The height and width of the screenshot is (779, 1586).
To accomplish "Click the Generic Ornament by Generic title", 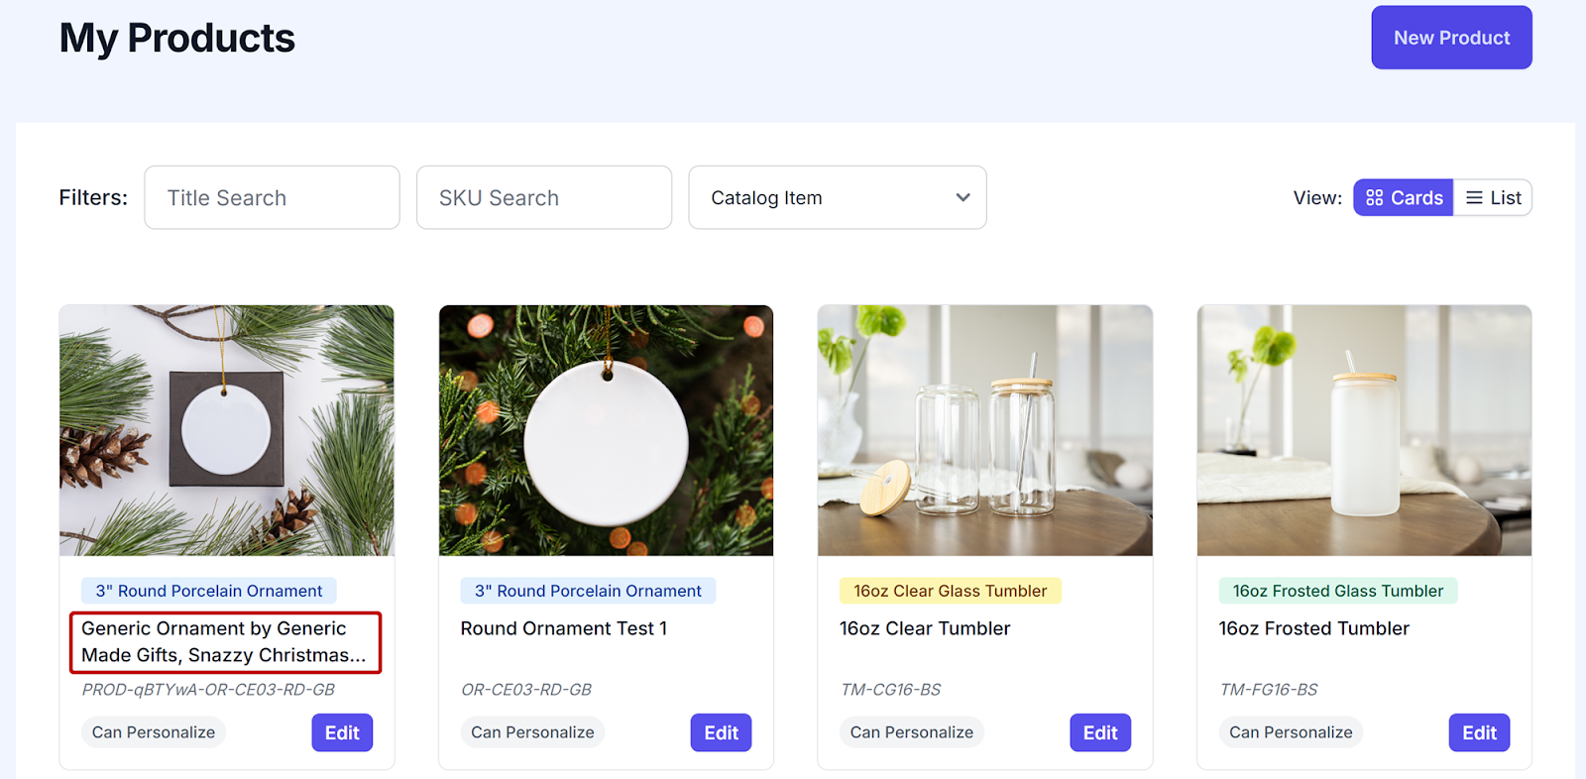I will point(224,641).
